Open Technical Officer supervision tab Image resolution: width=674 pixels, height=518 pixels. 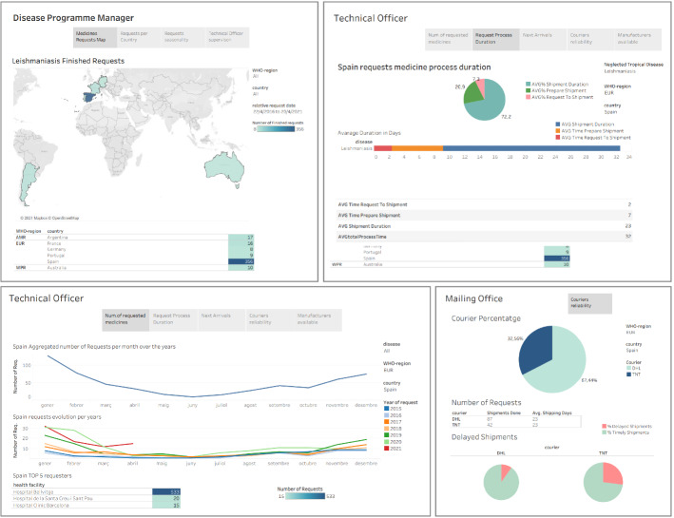click(227, 37)
